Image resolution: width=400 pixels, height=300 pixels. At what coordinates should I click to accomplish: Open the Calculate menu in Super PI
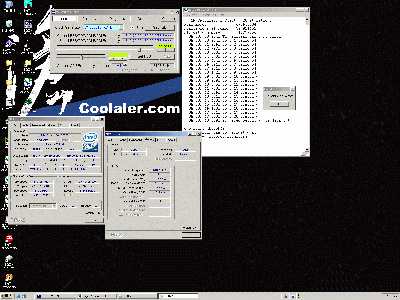tap(192, 15)
